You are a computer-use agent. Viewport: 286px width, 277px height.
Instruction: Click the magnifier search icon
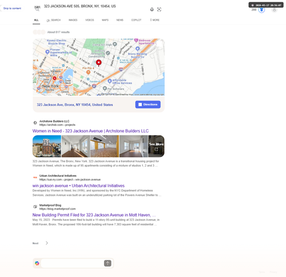pos(37,9)
